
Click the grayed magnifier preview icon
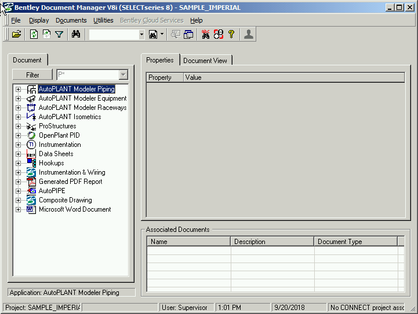click(x=176, y=35)
